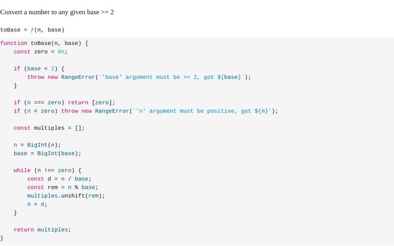
Task: Place cursor on 'if (base < 2)' line
Action: [x=39, y=68]
